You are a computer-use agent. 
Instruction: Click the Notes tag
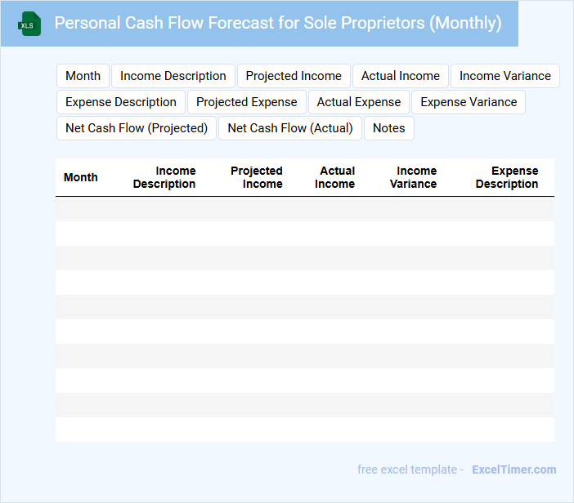coord(389,128)
